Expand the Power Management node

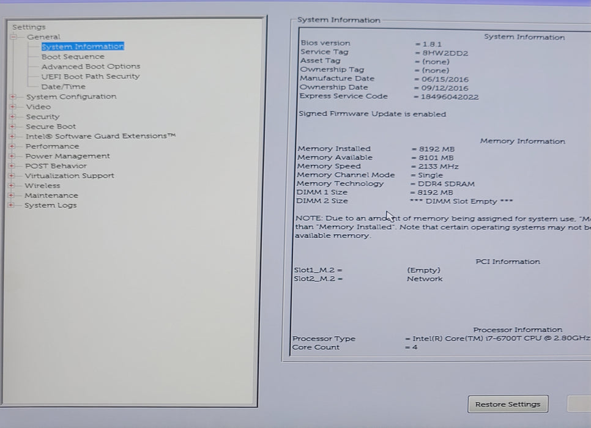[x=12, y=156]
